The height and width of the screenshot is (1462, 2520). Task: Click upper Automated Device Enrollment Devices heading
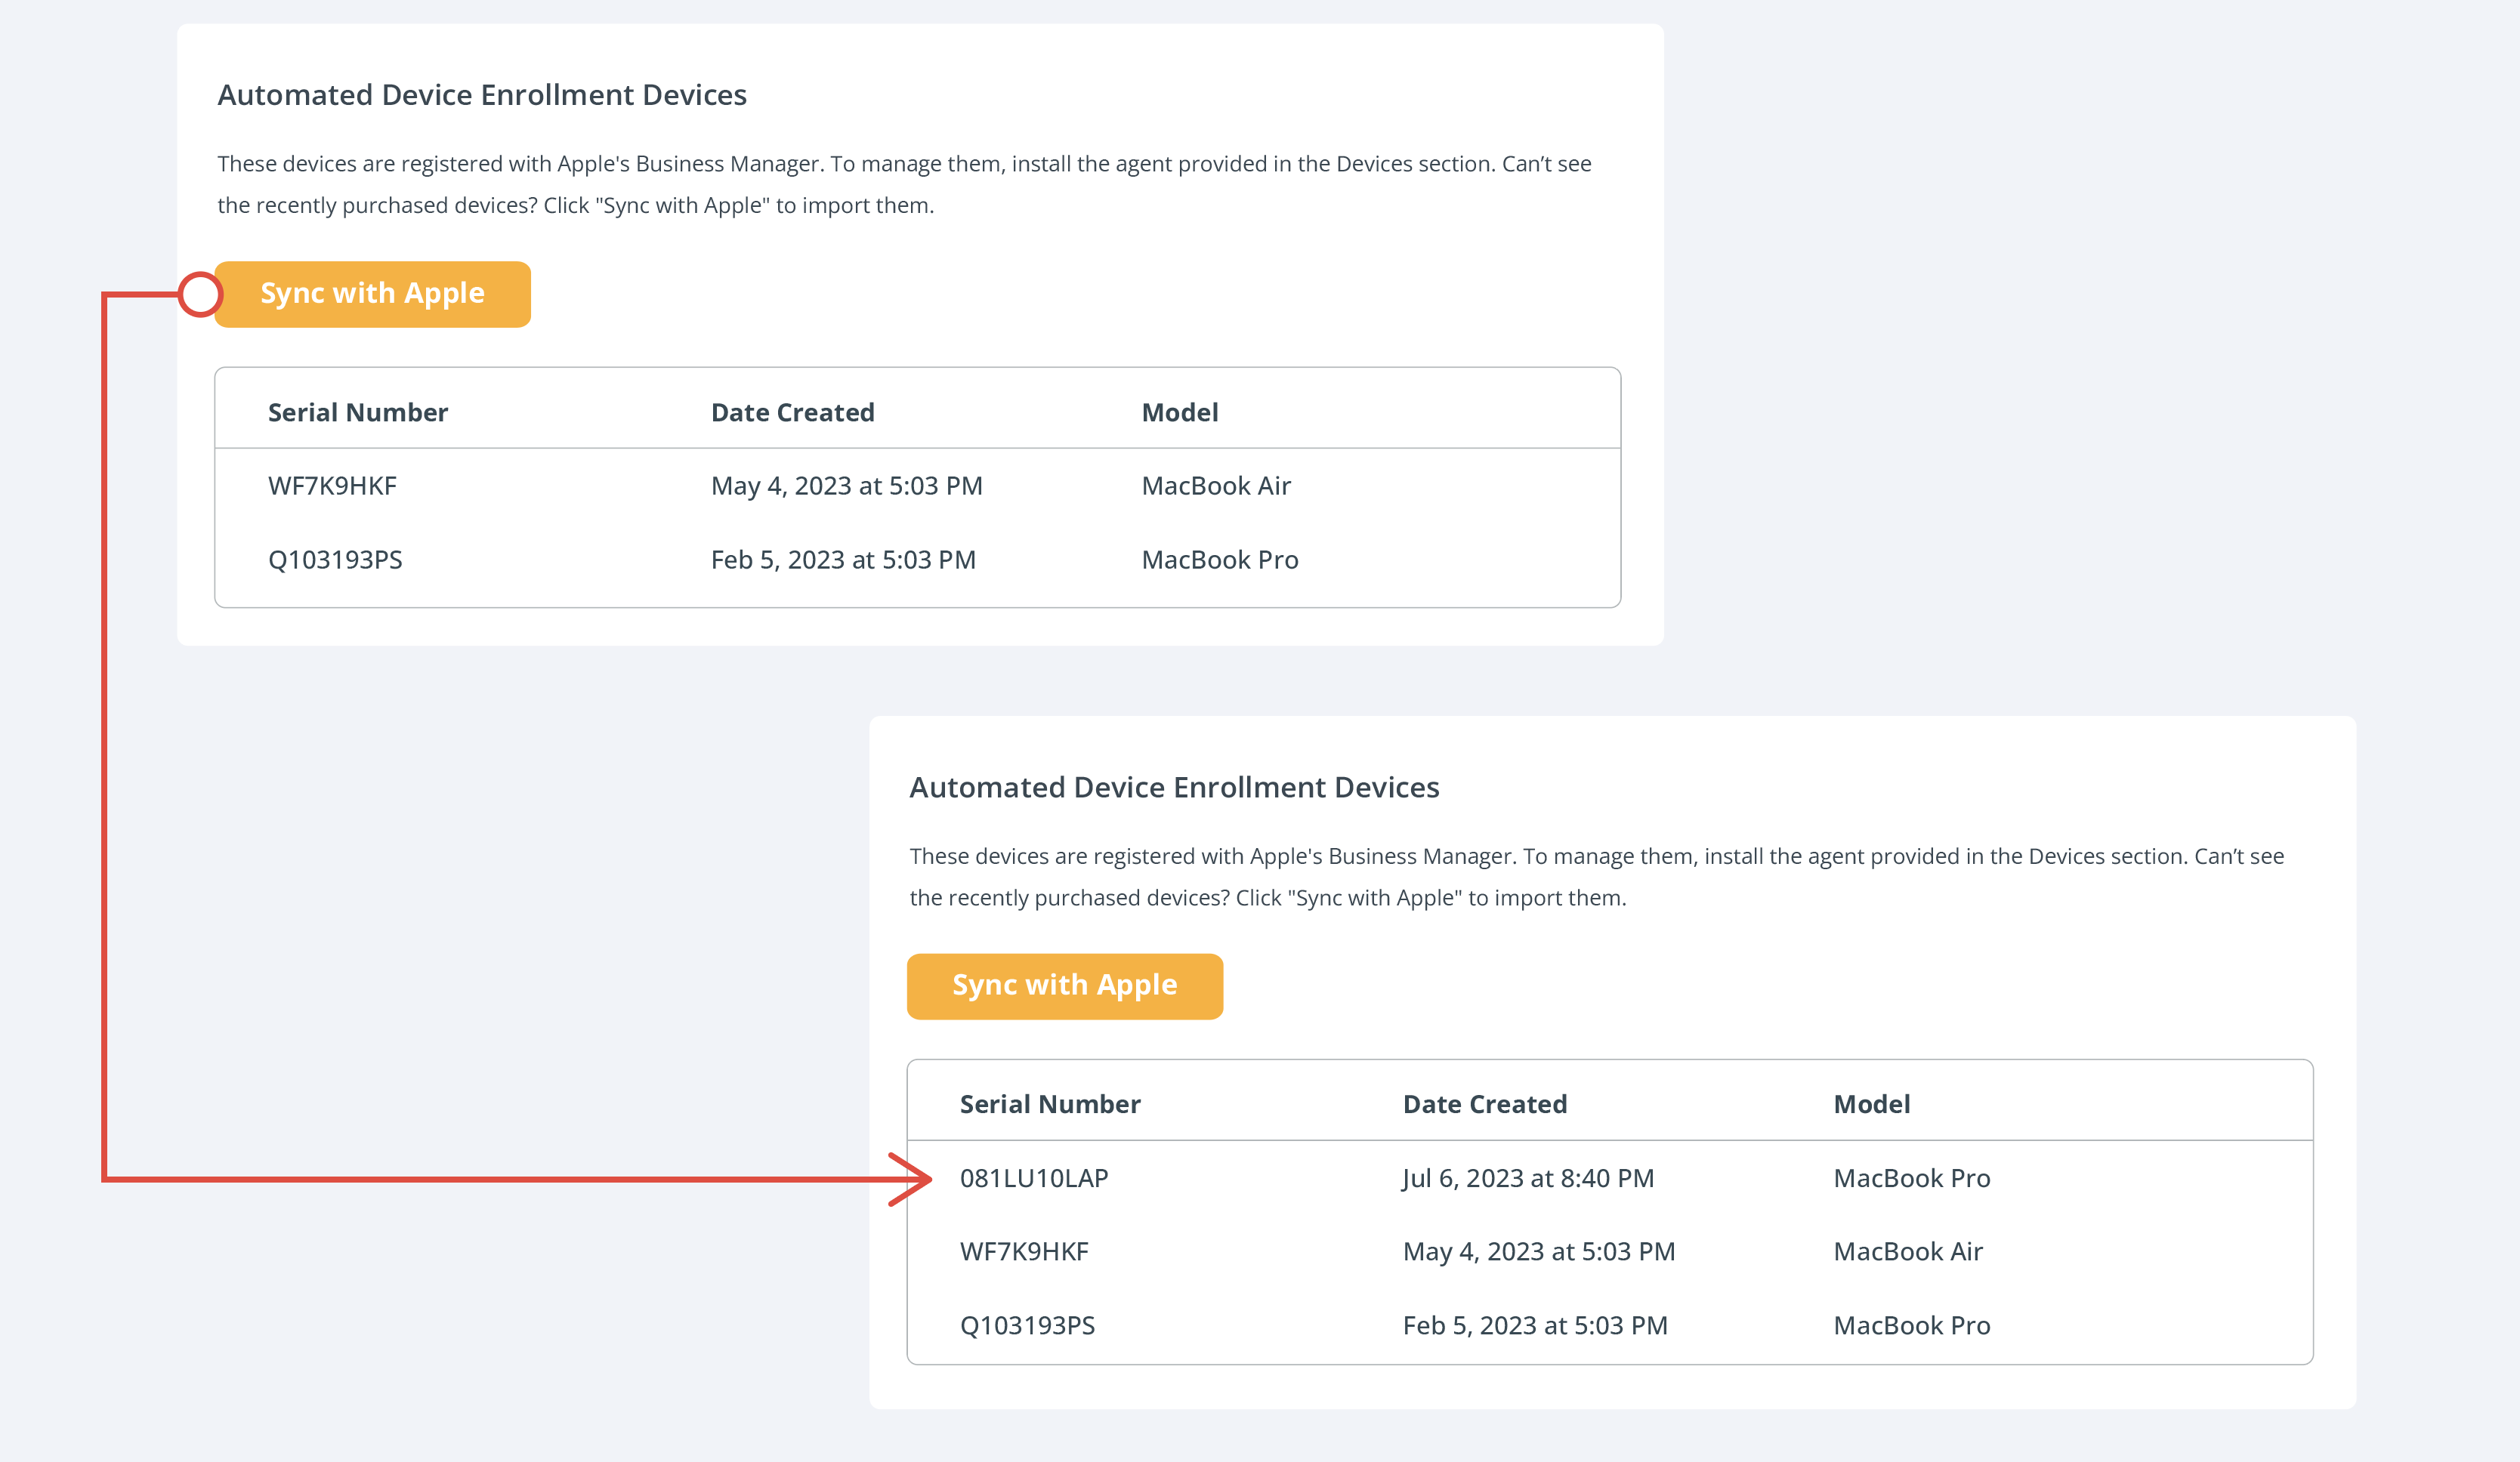tap(482, 95)
